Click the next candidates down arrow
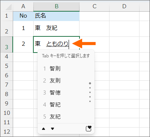Image resolution: width=150 pixels, height=137 pixels. tap(52, 129)
